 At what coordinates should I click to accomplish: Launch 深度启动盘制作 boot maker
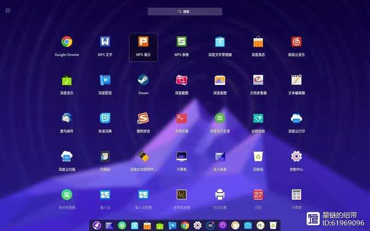click(143, 157)
